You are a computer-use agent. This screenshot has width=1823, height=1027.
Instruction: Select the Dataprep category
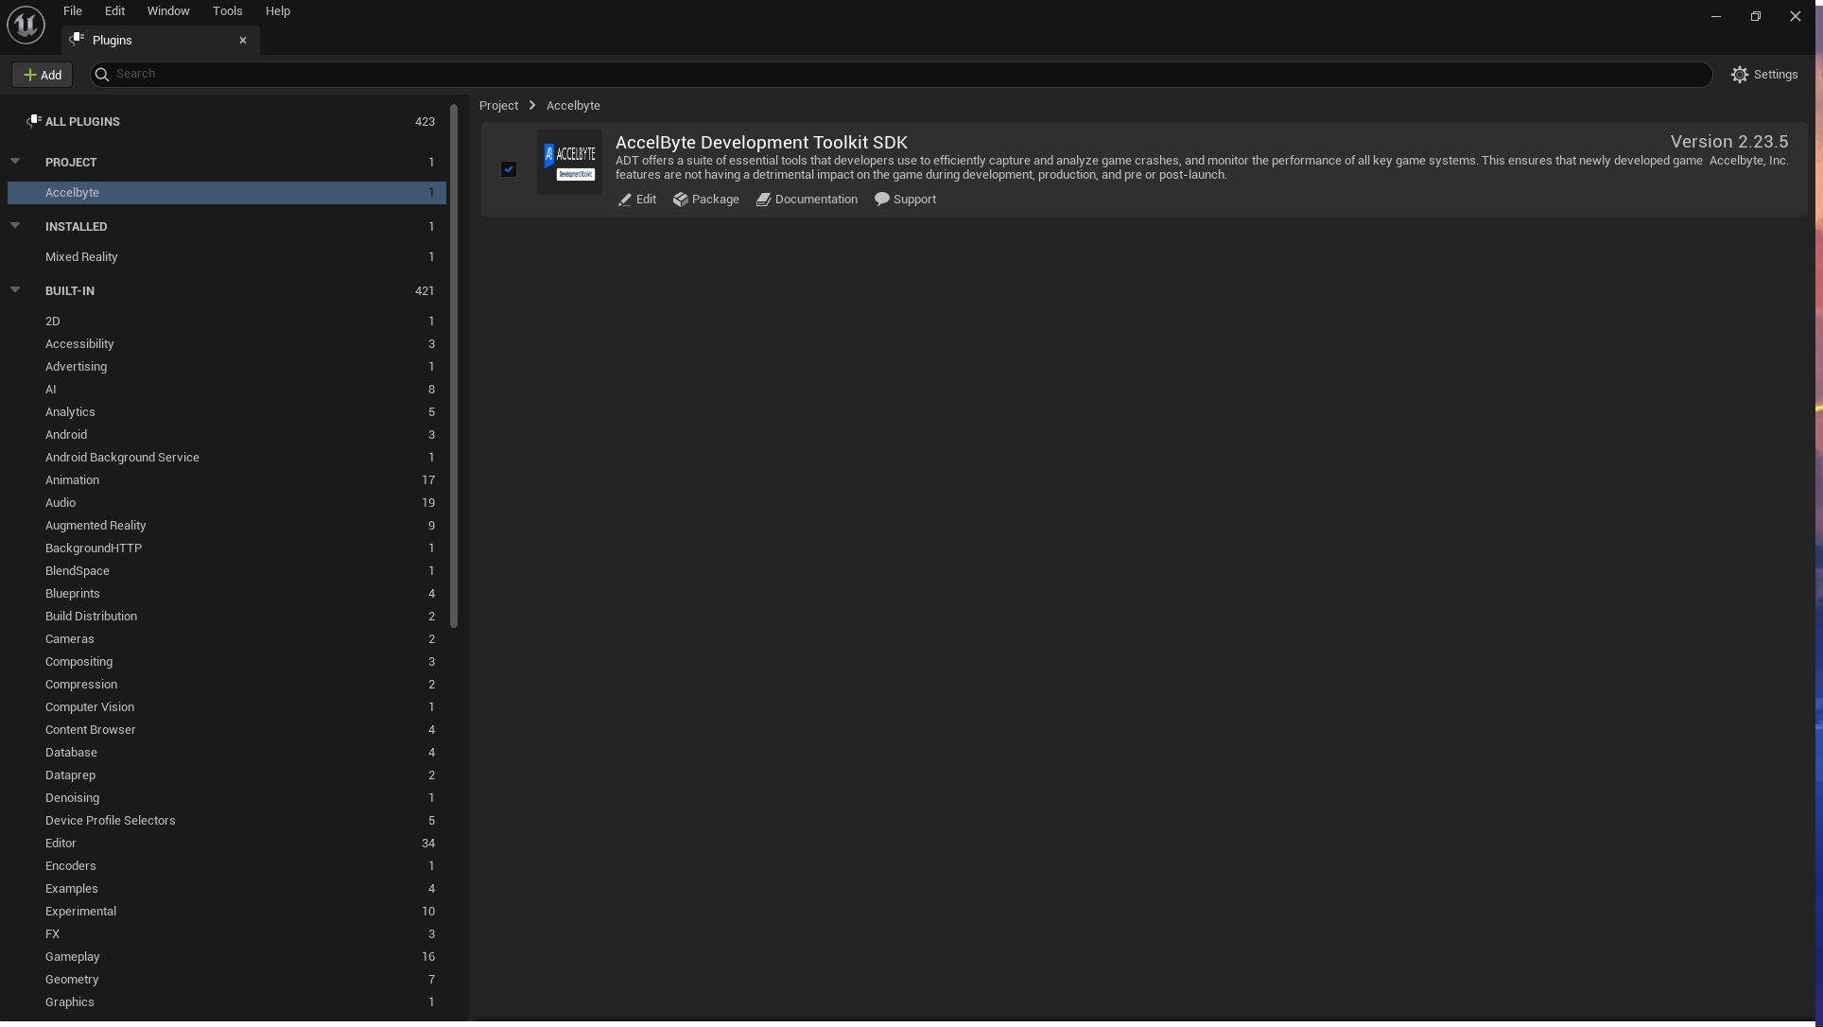(227, 775)
